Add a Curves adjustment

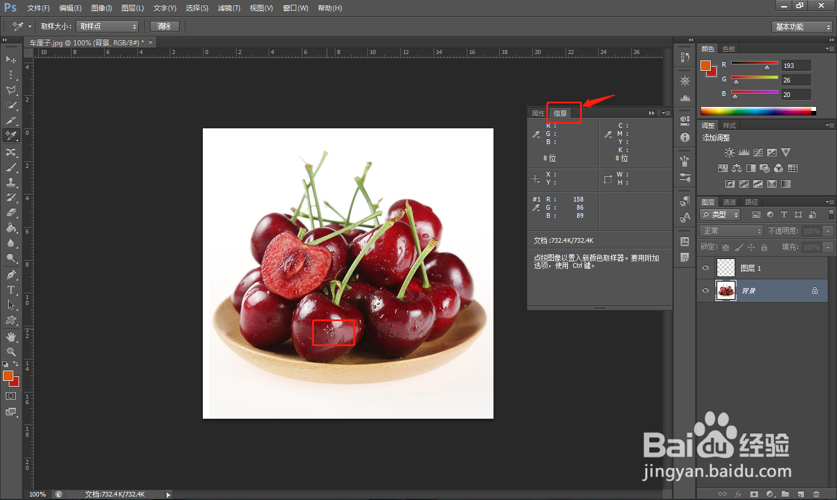coord(758,153)
